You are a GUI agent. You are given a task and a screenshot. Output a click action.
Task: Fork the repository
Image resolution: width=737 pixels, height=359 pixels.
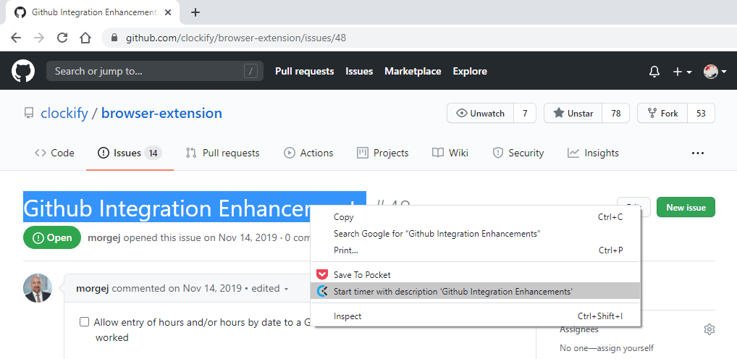click(662, 113)
